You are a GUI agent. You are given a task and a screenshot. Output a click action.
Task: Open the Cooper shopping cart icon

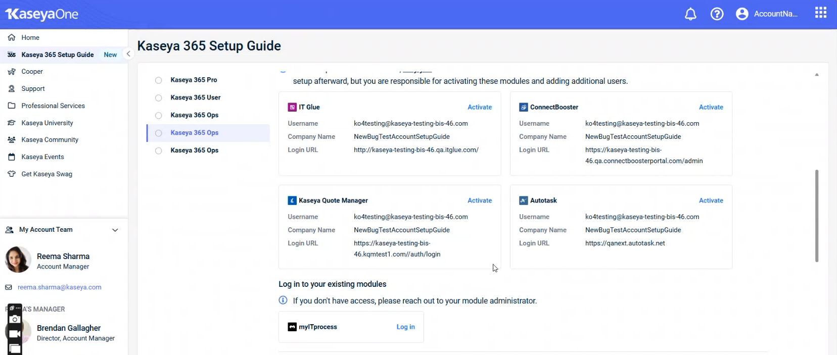pyautogui.click(x=12, y=72)
